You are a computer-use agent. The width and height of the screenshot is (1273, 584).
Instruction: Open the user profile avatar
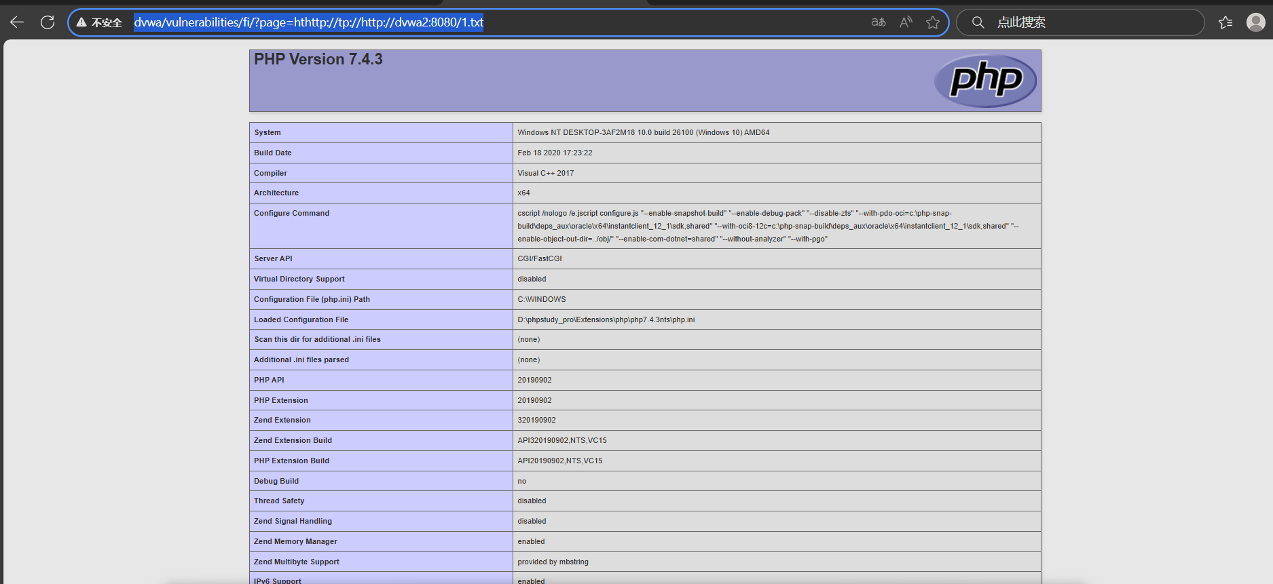[1255, 22]
